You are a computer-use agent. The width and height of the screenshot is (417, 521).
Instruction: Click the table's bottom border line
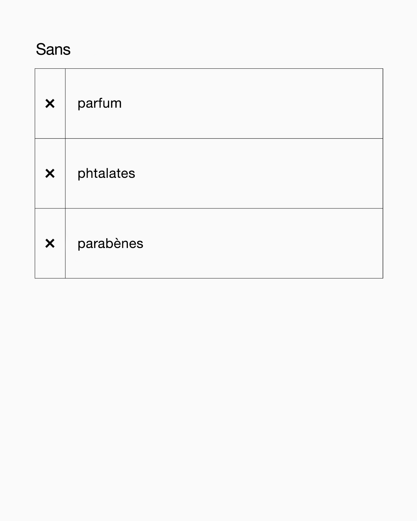pos(208,278)
